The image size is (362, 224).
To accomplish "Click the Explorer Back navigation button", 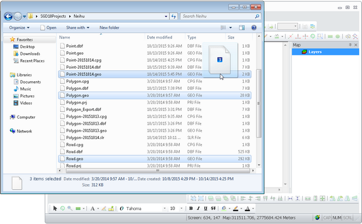I will 8,16.
